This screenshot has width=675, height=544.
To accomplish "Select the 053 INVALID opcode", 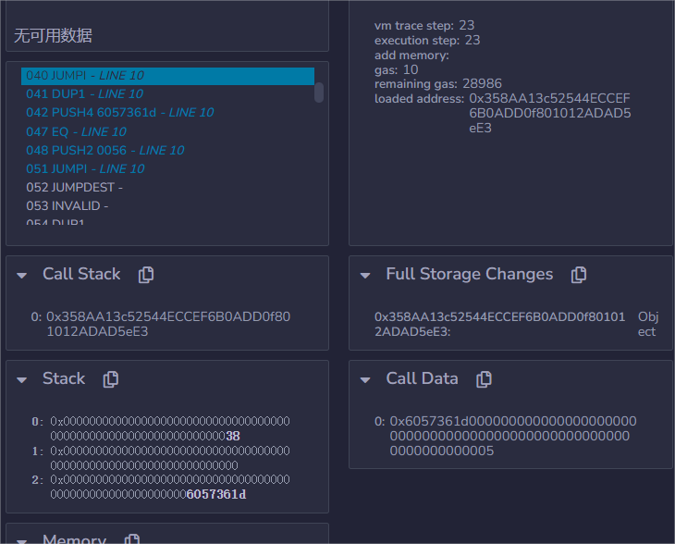I will [x=67, y=206].
